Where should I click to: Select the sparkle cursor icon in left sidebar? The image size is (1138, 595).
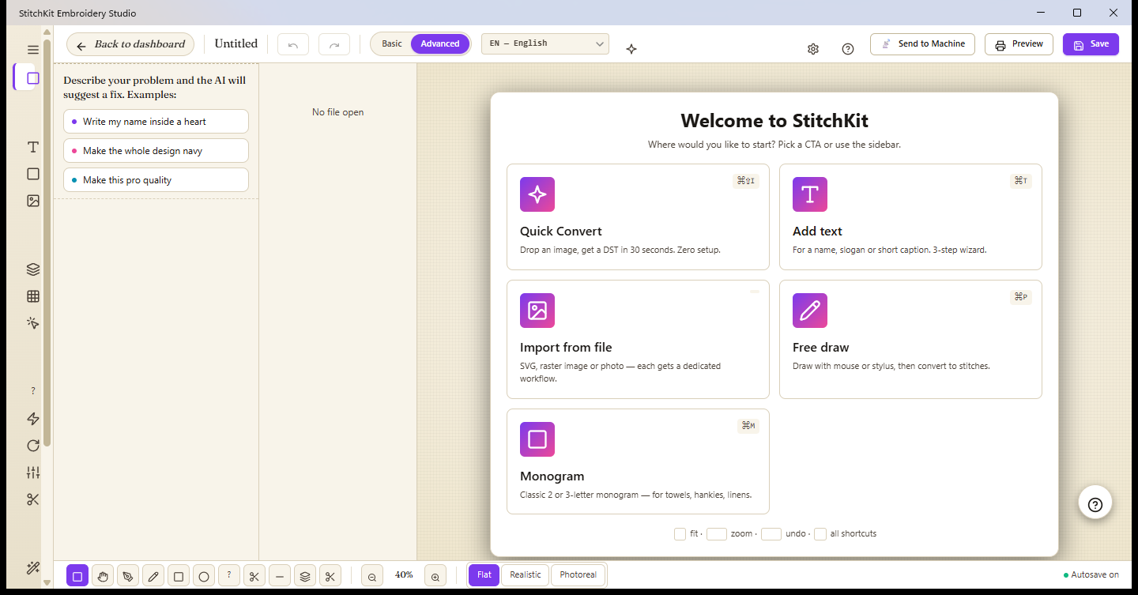click(32, 323)
